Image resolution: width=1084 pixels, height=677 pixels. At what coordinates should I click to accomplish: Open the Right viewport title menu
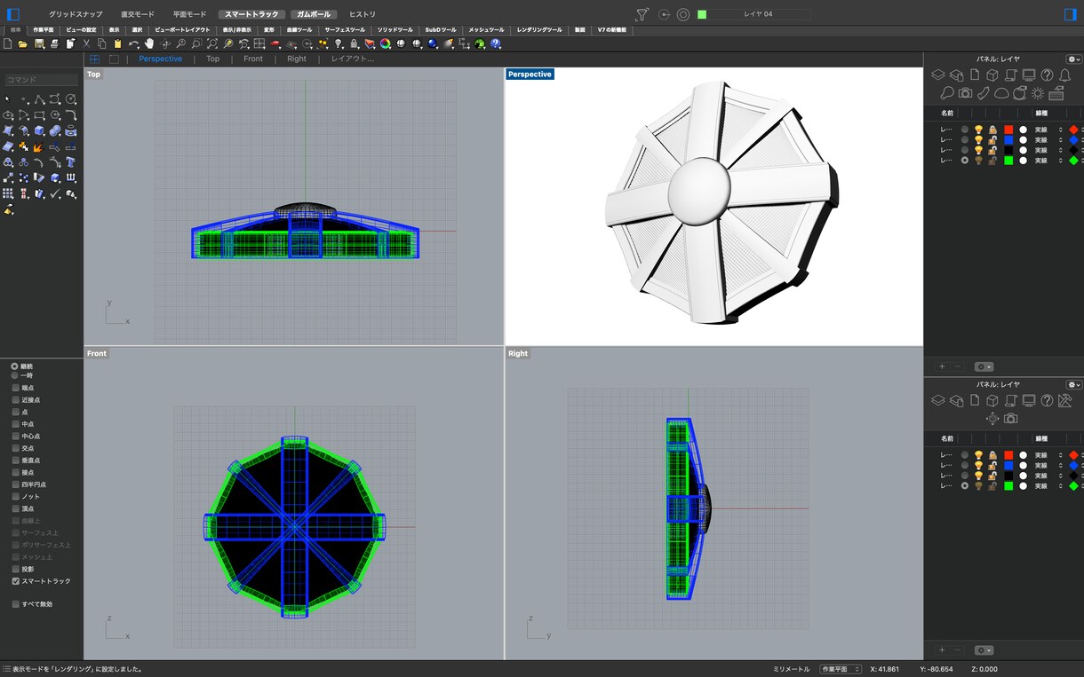[518, 353]
